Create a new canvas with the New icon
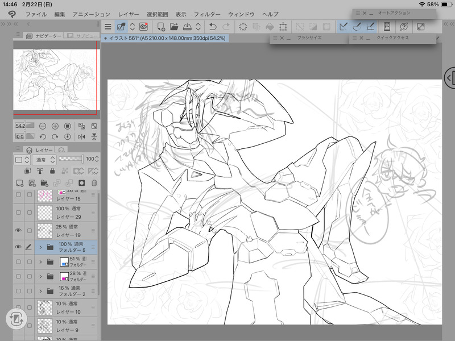455x341 pixels. pos(161,26)
